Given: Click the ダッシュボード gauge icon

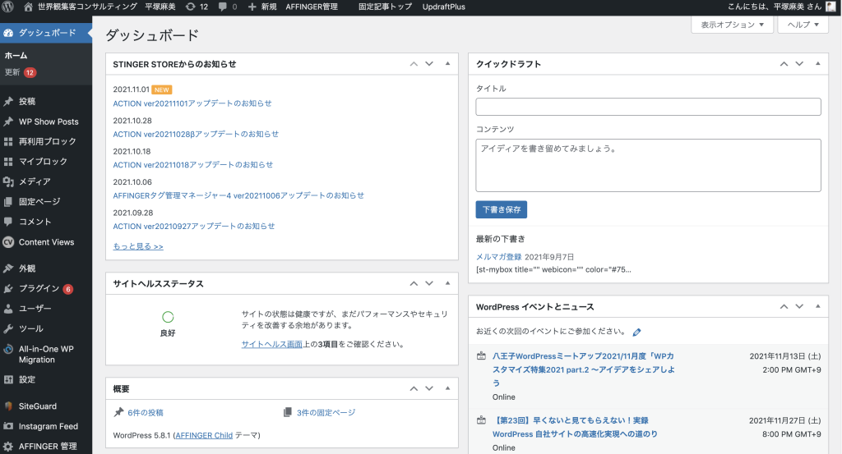Looking at the screenshot, I should pos(8,33).
